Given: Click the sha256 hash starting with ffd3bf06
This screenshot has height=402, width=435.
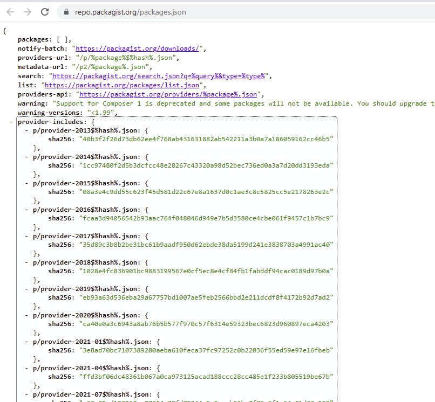Looking at the screenshot, I should tap(206, 377).
